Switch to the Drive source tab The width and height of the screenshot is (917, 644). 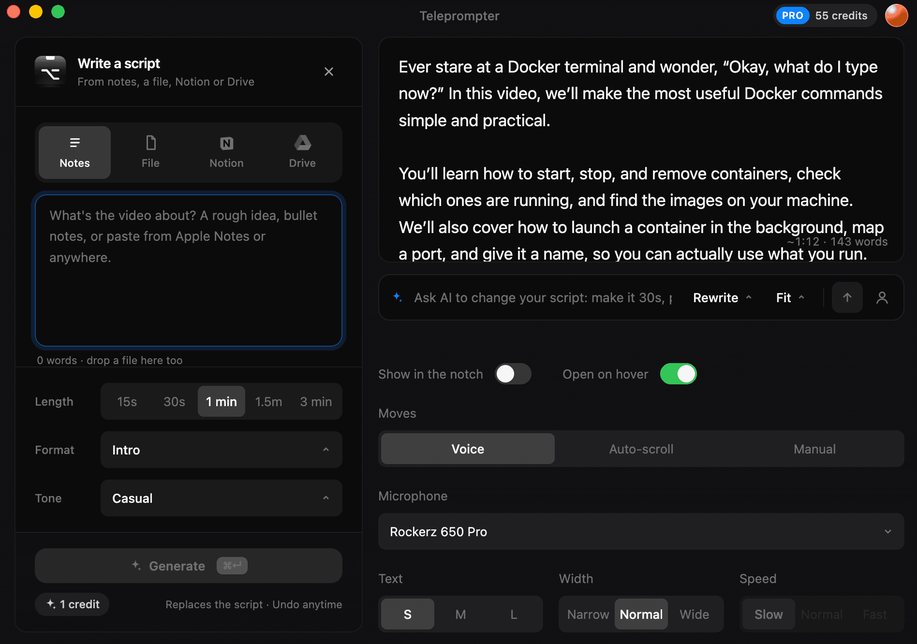302,152
